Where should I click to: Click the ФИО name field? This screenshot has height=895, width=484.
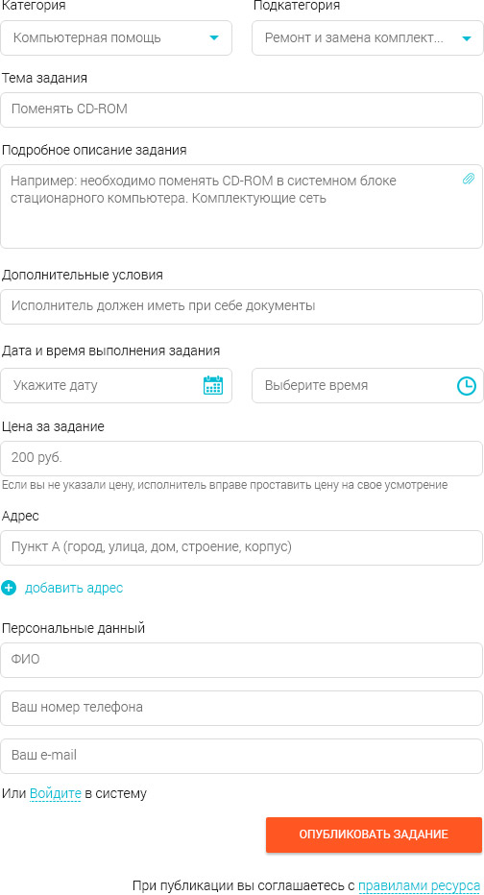(x=242, y=661)
